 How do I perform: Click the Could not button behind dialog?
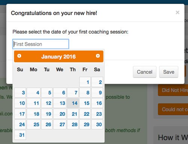click(173, 109)
